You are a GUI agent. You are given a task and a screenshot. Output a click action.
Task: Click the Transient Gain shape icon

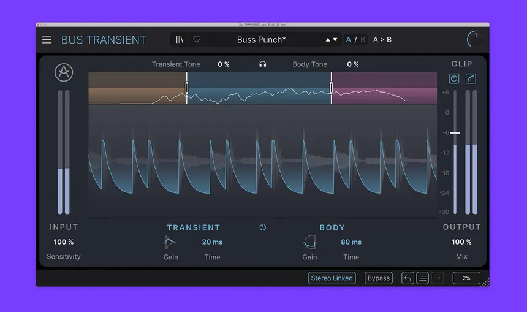click(x=170, y=242)
